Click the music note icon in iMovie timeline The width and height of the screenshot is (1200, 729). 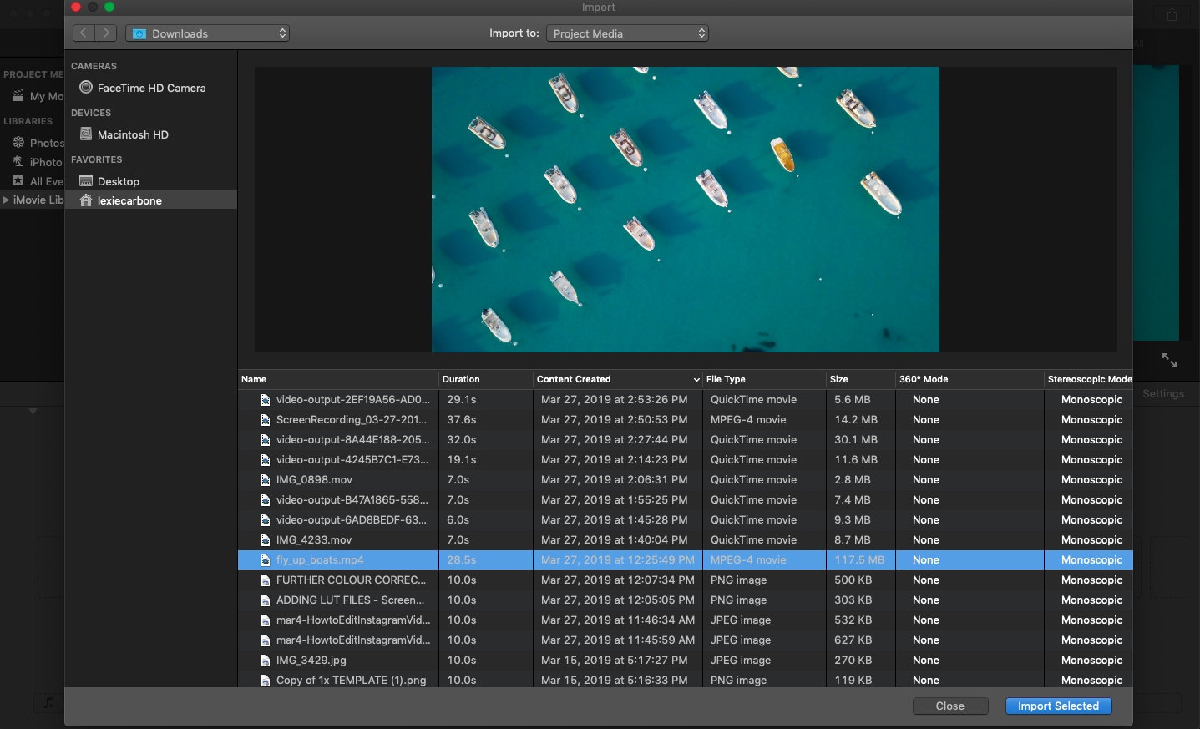point(48,702)
